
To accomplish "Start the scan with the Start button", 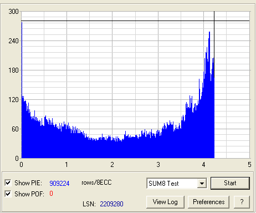I will [230, 183].
